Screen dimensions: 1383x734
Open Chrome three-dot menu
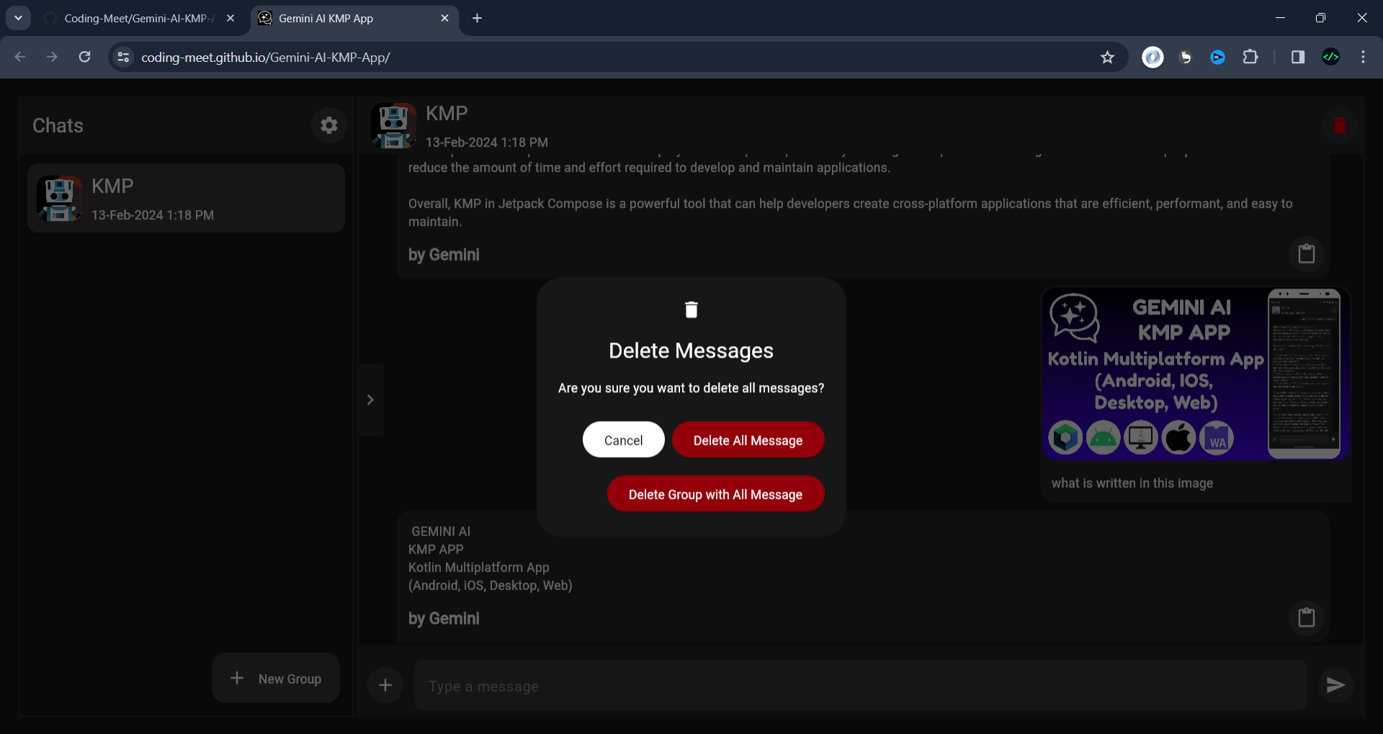1363,57
